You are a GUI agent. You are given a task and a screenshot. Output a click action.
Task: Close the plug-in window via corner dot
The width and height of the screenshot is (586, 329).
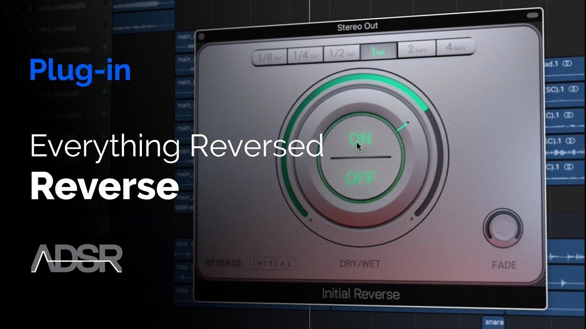click(x=201, y=37)
